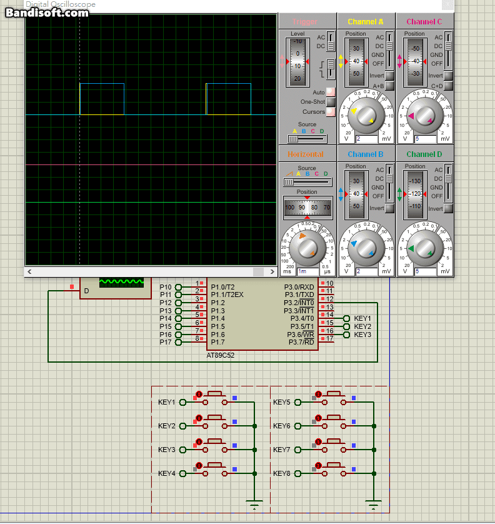495x524 pixels.
Task: Click the oscilloscope scroll right arrow
Action: pyautogui.click(x=272, y=271)
